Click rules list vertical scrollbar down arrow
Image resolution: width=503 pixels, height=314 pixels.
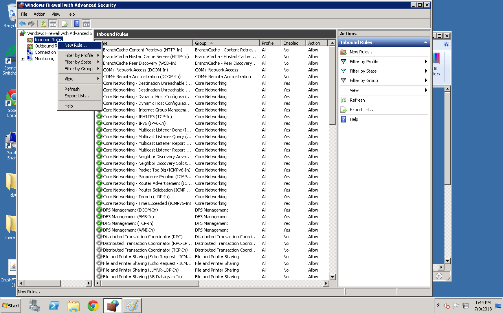[332, 277]
